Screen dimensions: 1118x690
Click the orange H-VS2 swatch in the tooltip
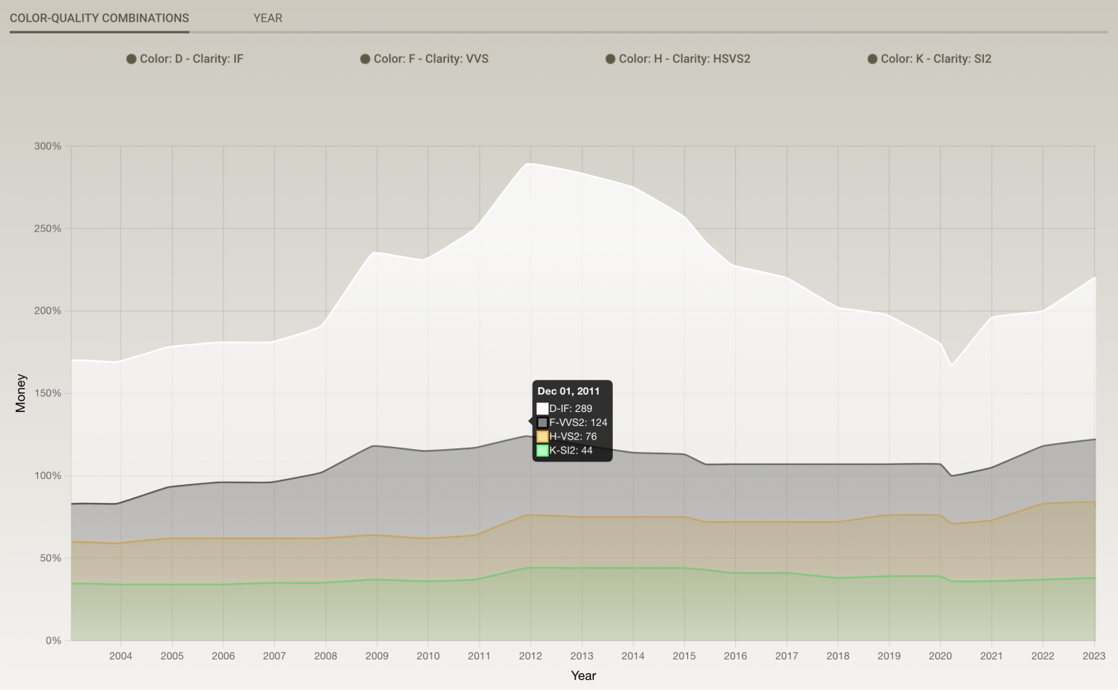(542, 437)
